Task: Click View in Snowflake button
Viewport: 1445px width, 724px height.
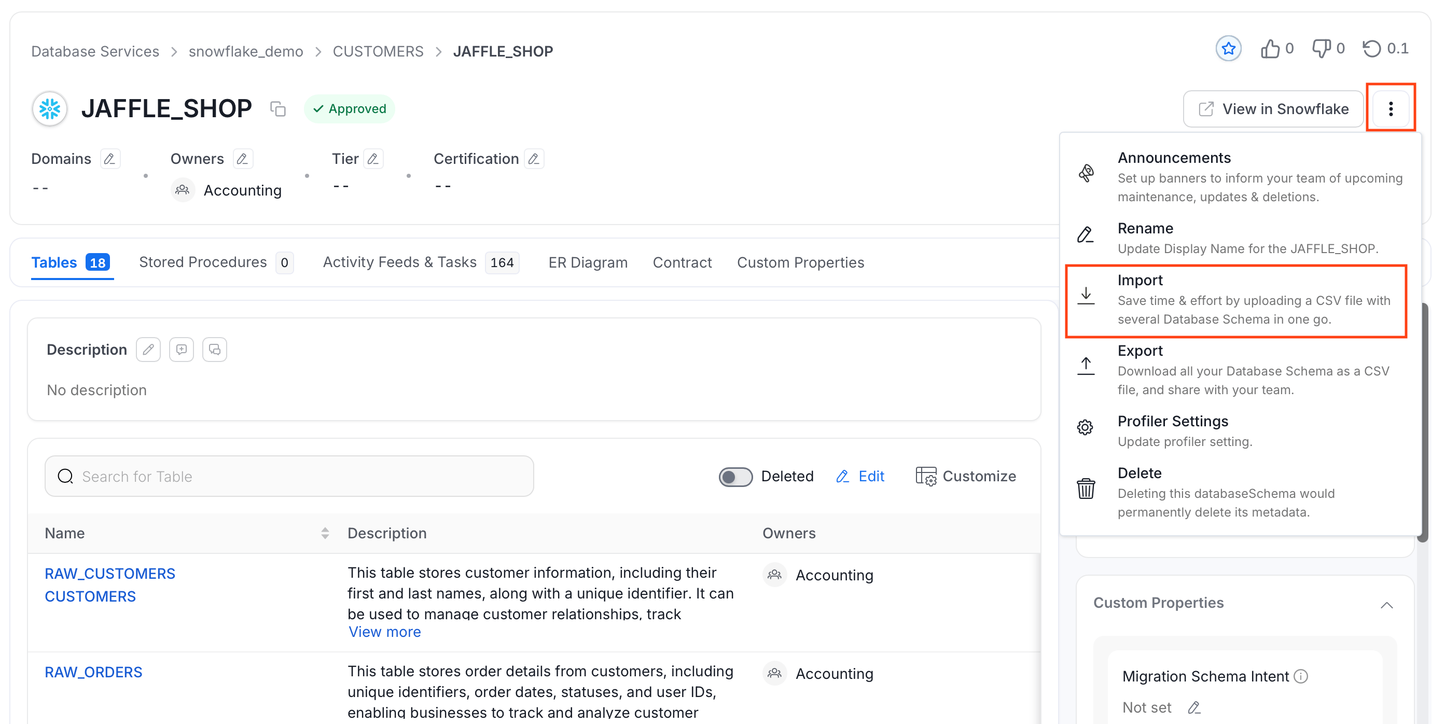Action: pyautogui.click(x=1273, y=109)
